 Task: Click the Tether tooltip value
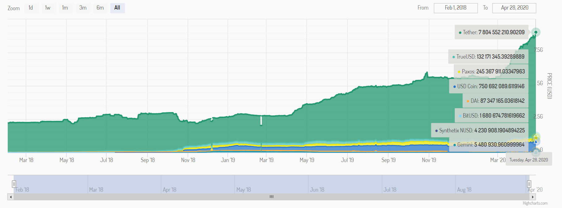[x=501, y=32]
